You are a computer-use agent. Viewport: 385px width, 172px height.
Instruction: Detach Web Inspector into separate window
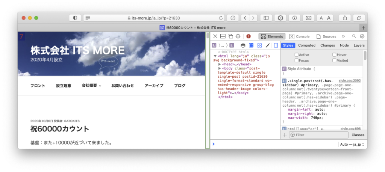230,36
